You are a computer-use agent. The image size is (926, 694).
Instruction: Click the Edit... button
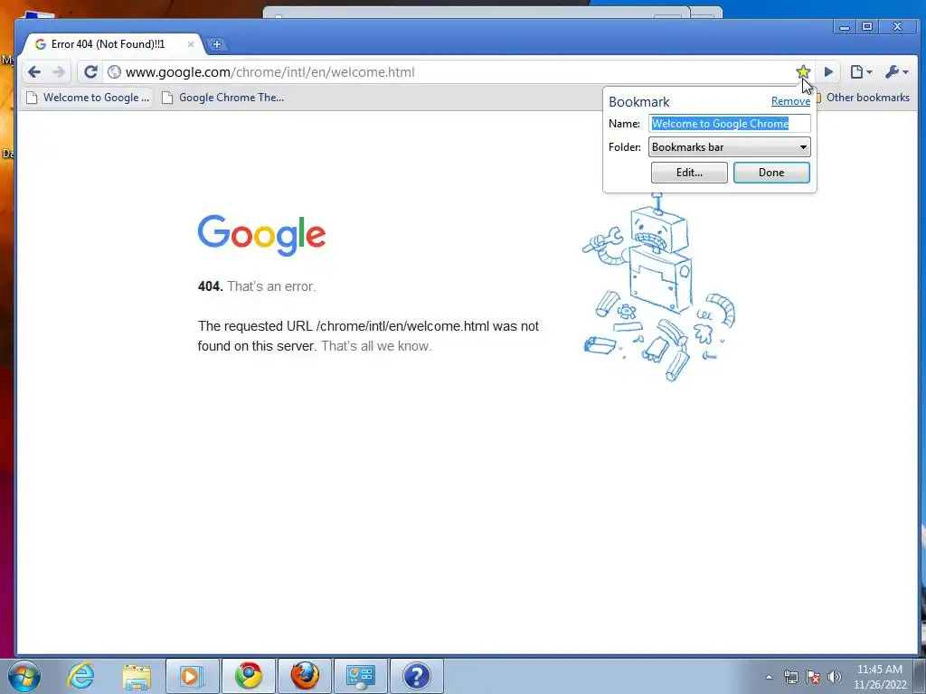coord(689,173)
